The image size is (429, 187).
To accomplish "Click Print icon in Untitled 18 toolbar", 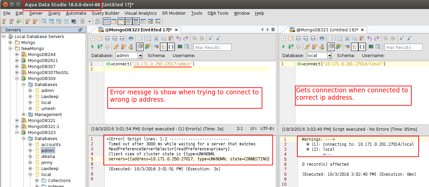I will (322, 38).
